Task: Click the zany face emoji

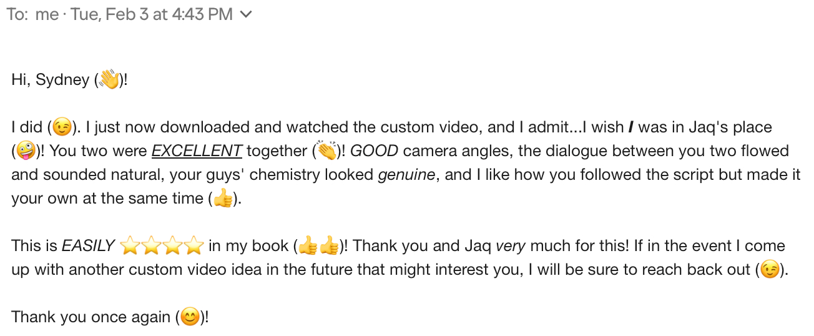Action: point(27,152)
